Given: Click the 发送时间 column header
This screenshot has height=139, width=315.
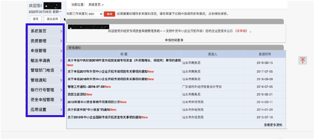Looking at the screenshot, I should coord(265,54).
